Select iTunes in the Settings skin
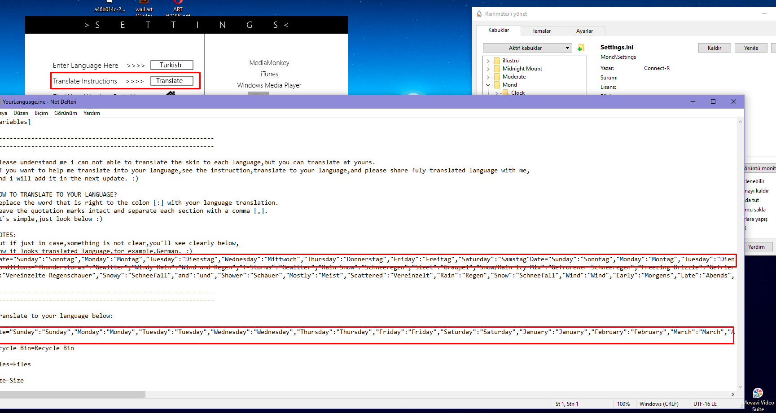The image size is (776, 413). (x=269, y=74)
